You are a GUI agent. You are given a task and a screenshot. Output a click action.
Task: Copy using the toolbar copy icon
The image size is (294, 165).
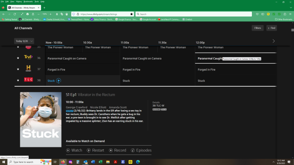pos(62,14)
